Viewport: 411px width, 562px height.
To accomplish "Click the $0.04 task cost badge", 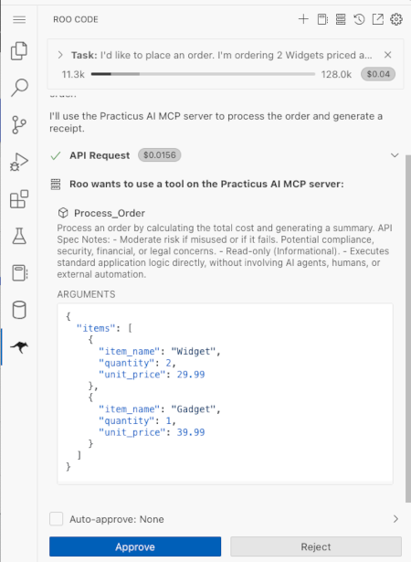I will click(x=378, y=74).
